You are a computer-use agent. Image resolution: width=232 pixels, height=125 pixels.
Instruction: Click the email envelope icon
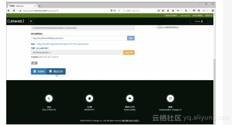click(x=170, y=98)
